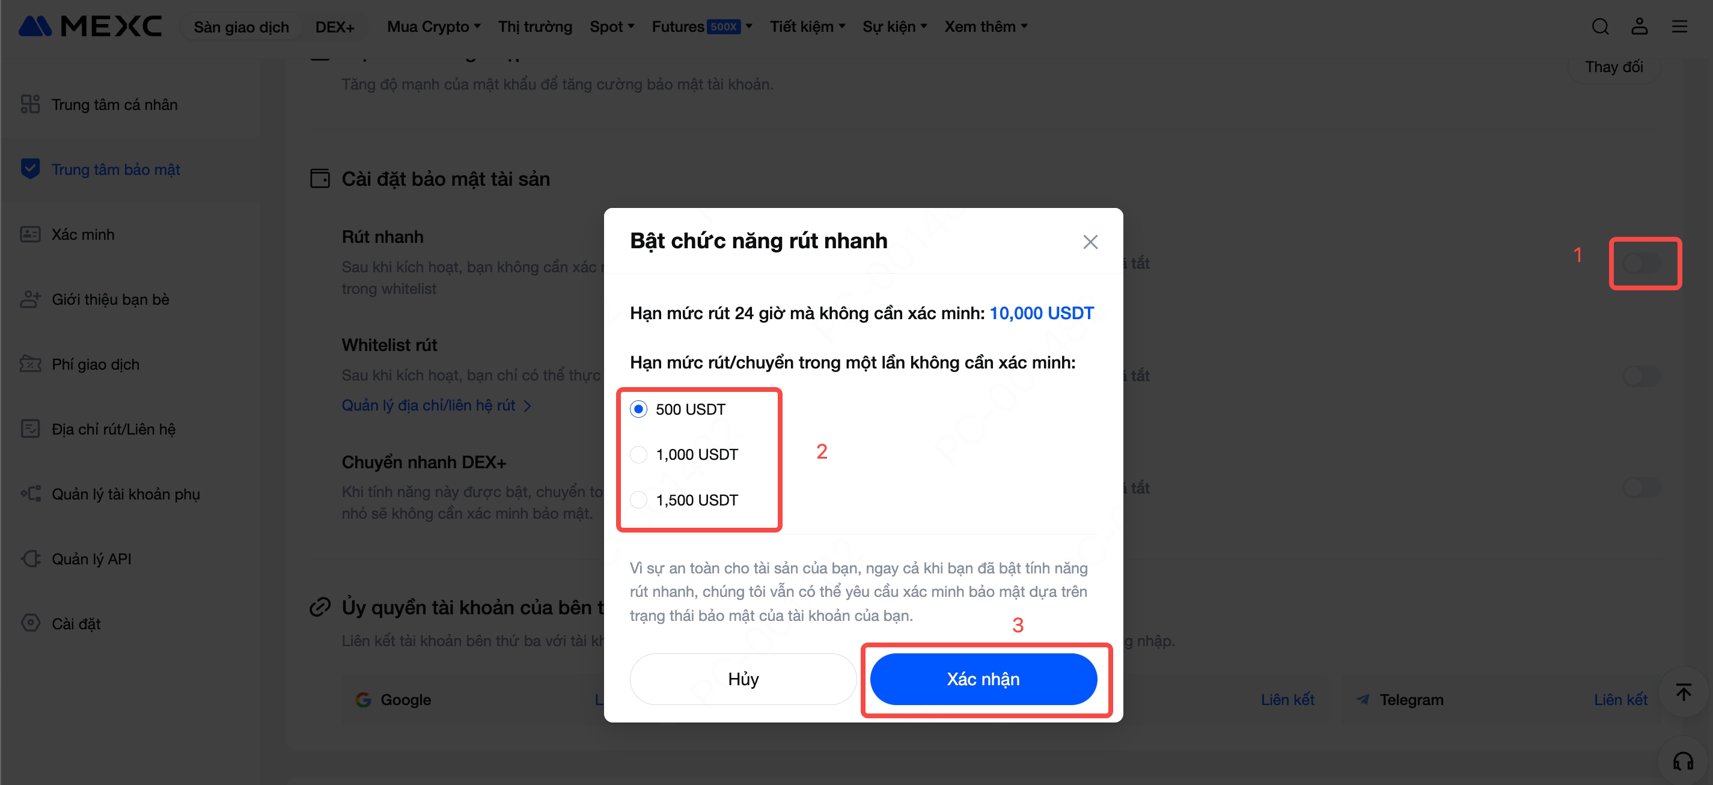This screenshot has height=785, width=1713.
Task: Click the Hủy button
Action: (x=743, y=679)
